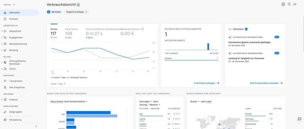Click the Monetarisierung dollar icon
This screenshot has width=304, height=129.
click(5, 44)
